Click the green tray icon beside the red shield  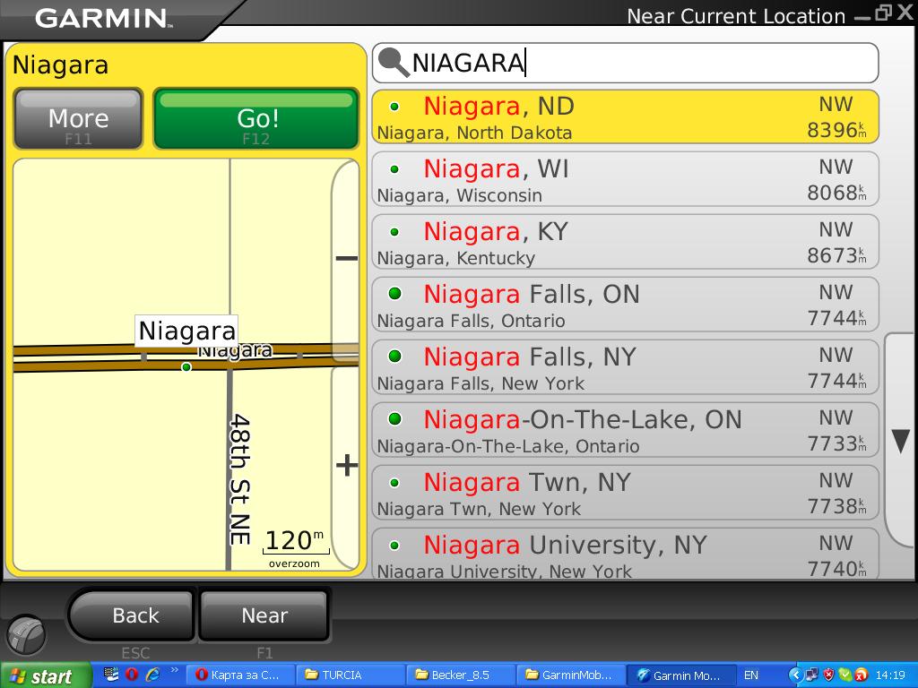[844, 675]
